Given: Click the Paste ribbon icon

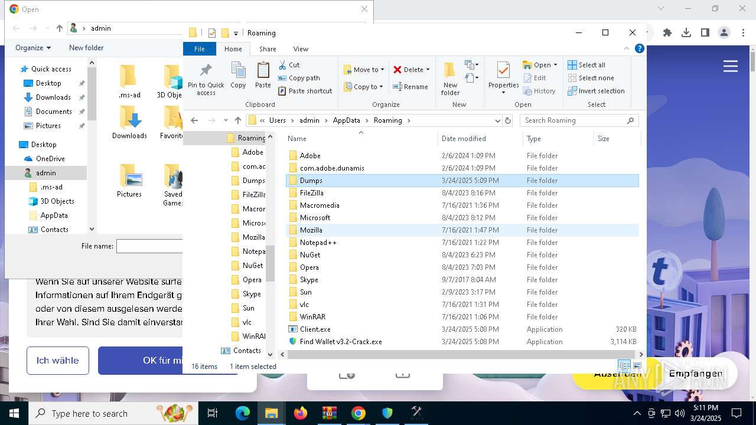Looking at the screenshot, I should [263, 70].
